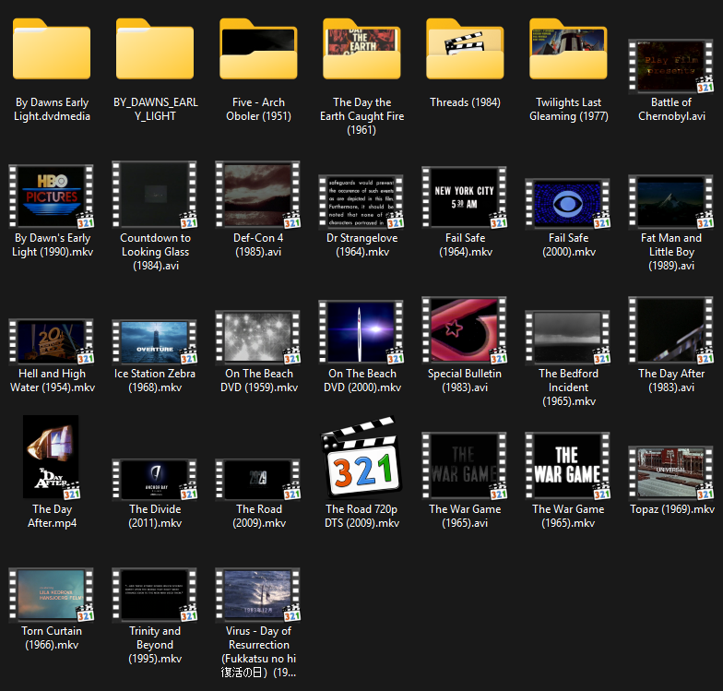Screen dimensions: 723x691
Task: Click the "Battle of Chernobyl.avi" file name
Action: click(x=671, y=109)
